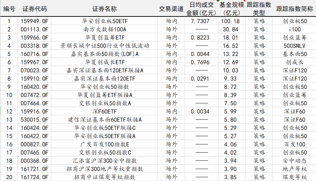Select cell 159949.OF
The height and width of the screenshot is (181, 316).
34,21
